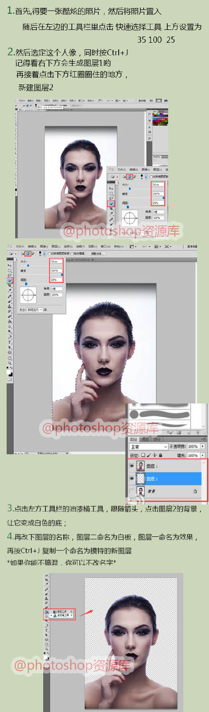Click 间距 slider handle in second screenshot
Image resolution: width=209 pixels, height=712 pixels.
pos(26,283)
